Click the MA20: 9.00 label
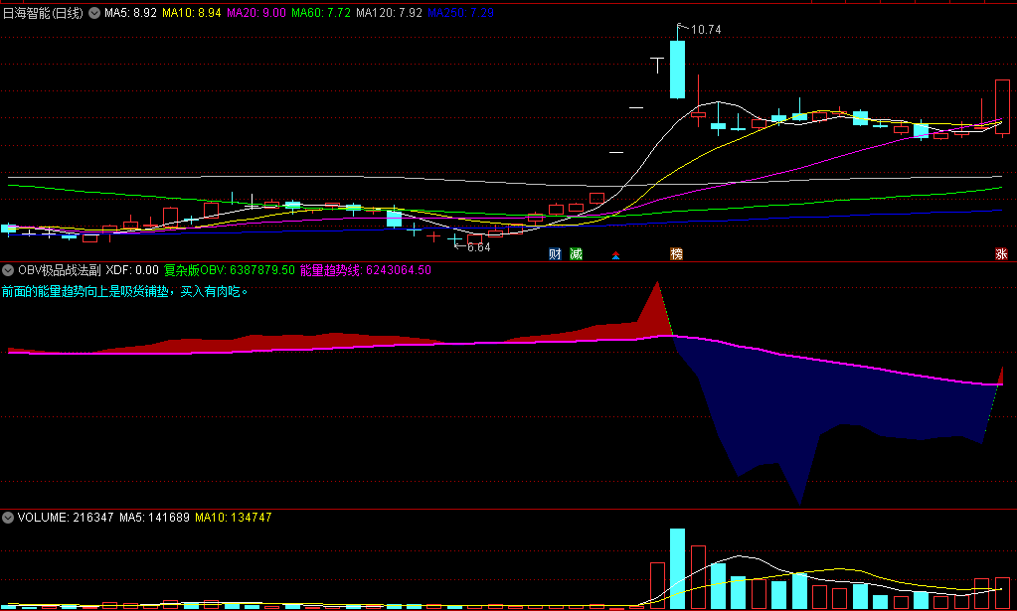 pos(256,13)
